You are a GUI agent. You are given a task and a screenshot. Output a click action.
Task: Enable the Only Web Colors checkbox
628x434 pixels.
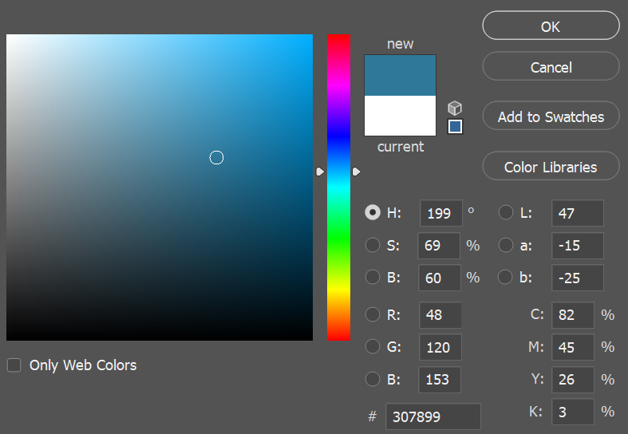[x=14, y=365]
